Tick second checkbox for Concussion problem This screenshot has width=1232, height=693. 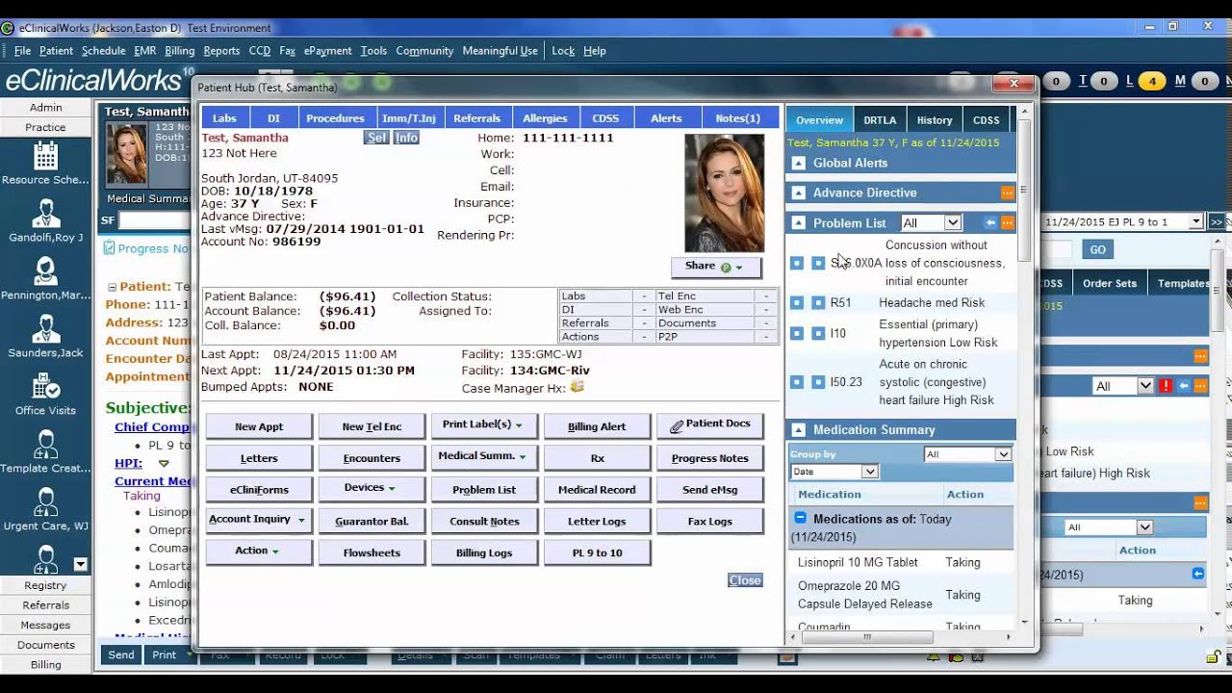(x=818, y=263)
